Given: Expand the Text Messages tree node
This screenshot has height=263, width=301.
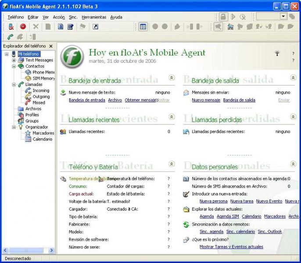Looking at the screenshot, I should pos(14,60).
